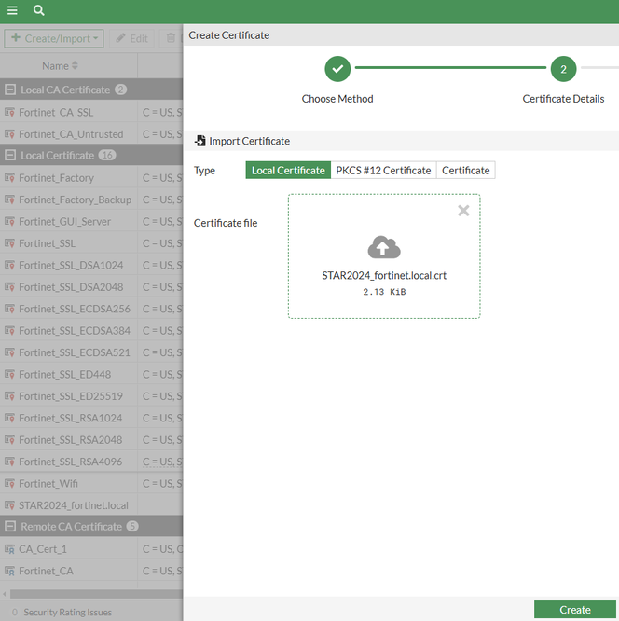Image resolution: width=619 pixels, height=621 pixels.
Task: Click the cloud upload icon
Action: 384,247
